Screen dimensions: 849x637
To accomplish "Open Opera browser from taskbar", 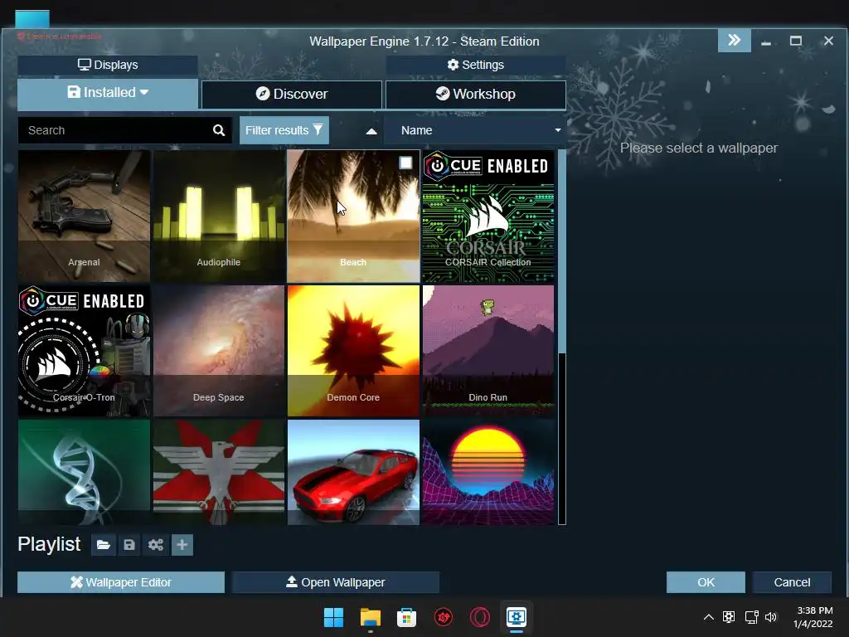I will coord(480,617).
